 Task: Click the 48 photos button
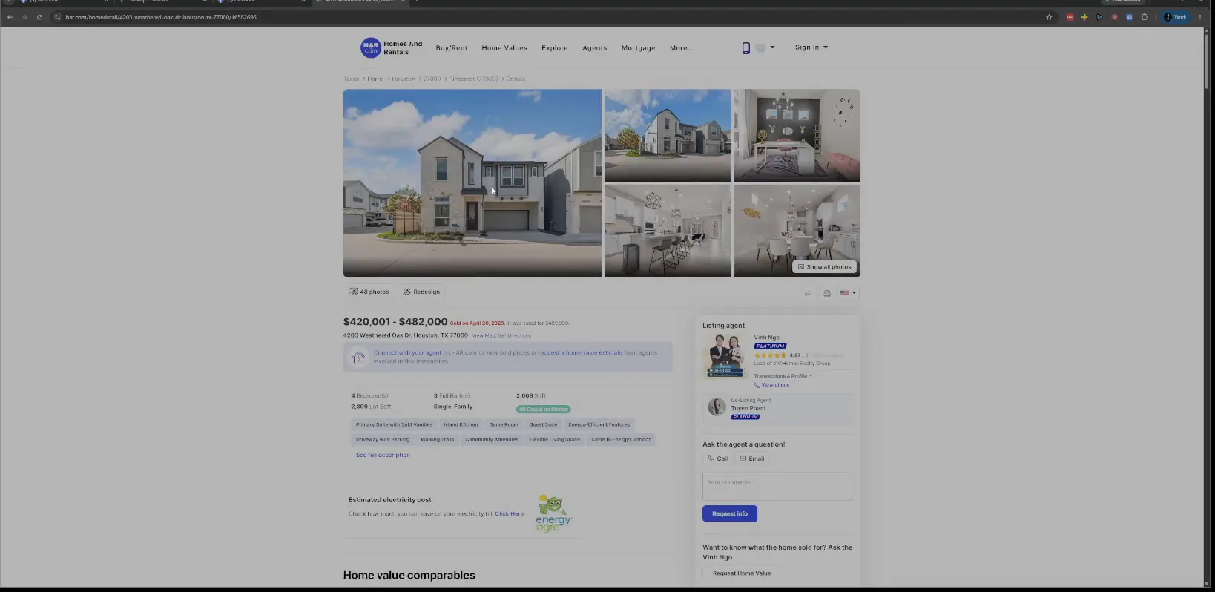pyautogui.click(x=369, y=292)
